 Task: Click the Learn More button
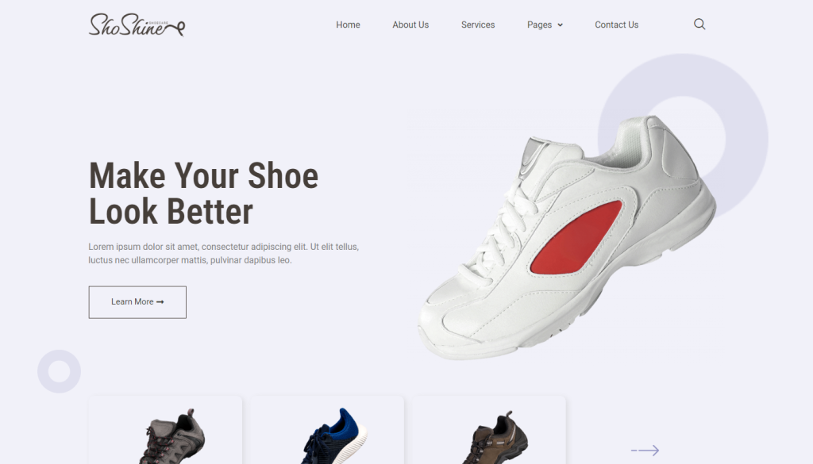point(137,302)
